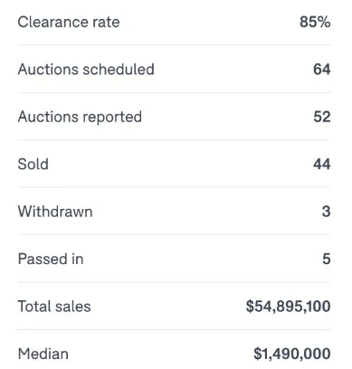
Task: Click the Auctions reported label
Action: (x=80, y=118)
